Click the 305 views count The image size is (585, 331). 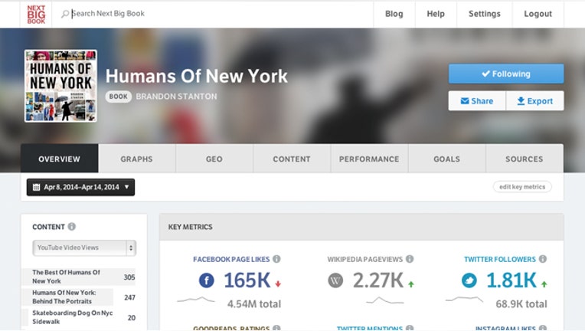129,277
